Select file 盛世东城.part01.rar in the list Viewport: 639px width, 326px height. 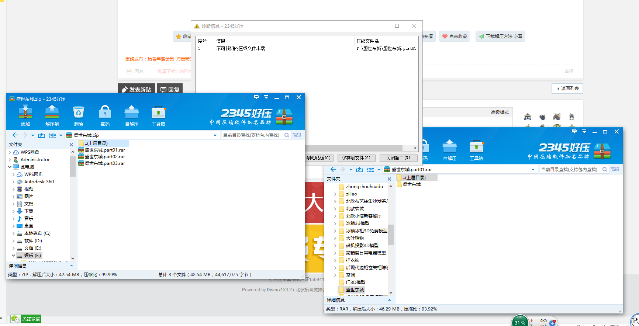coord(102,150)
